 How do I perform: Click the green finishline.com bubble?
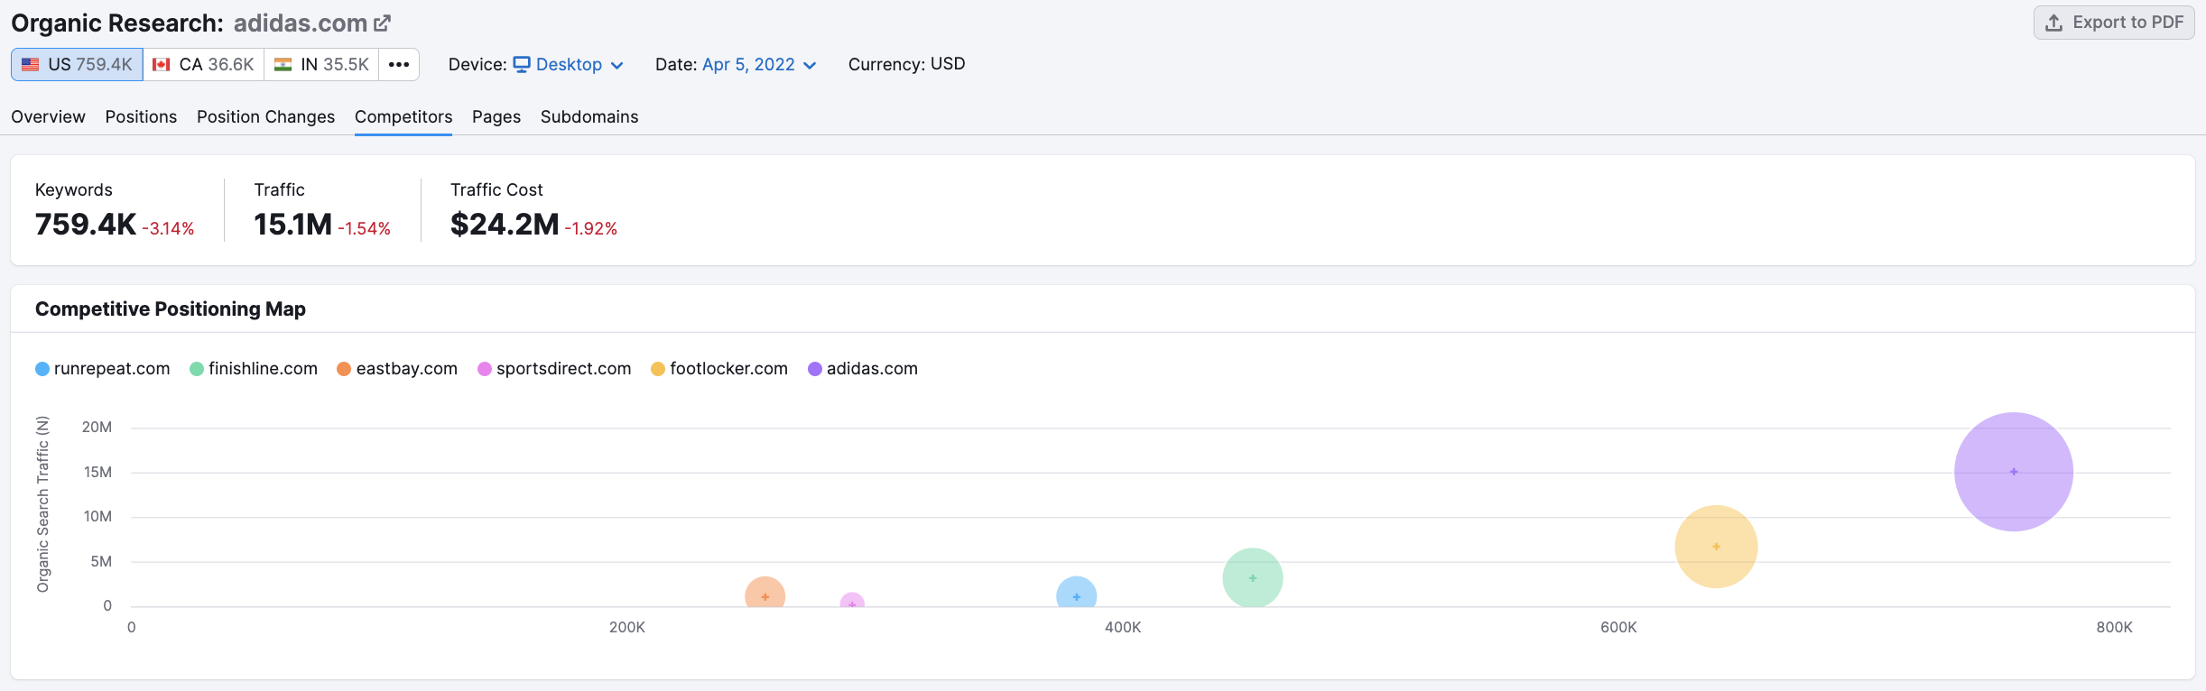tap(1252, 577)
